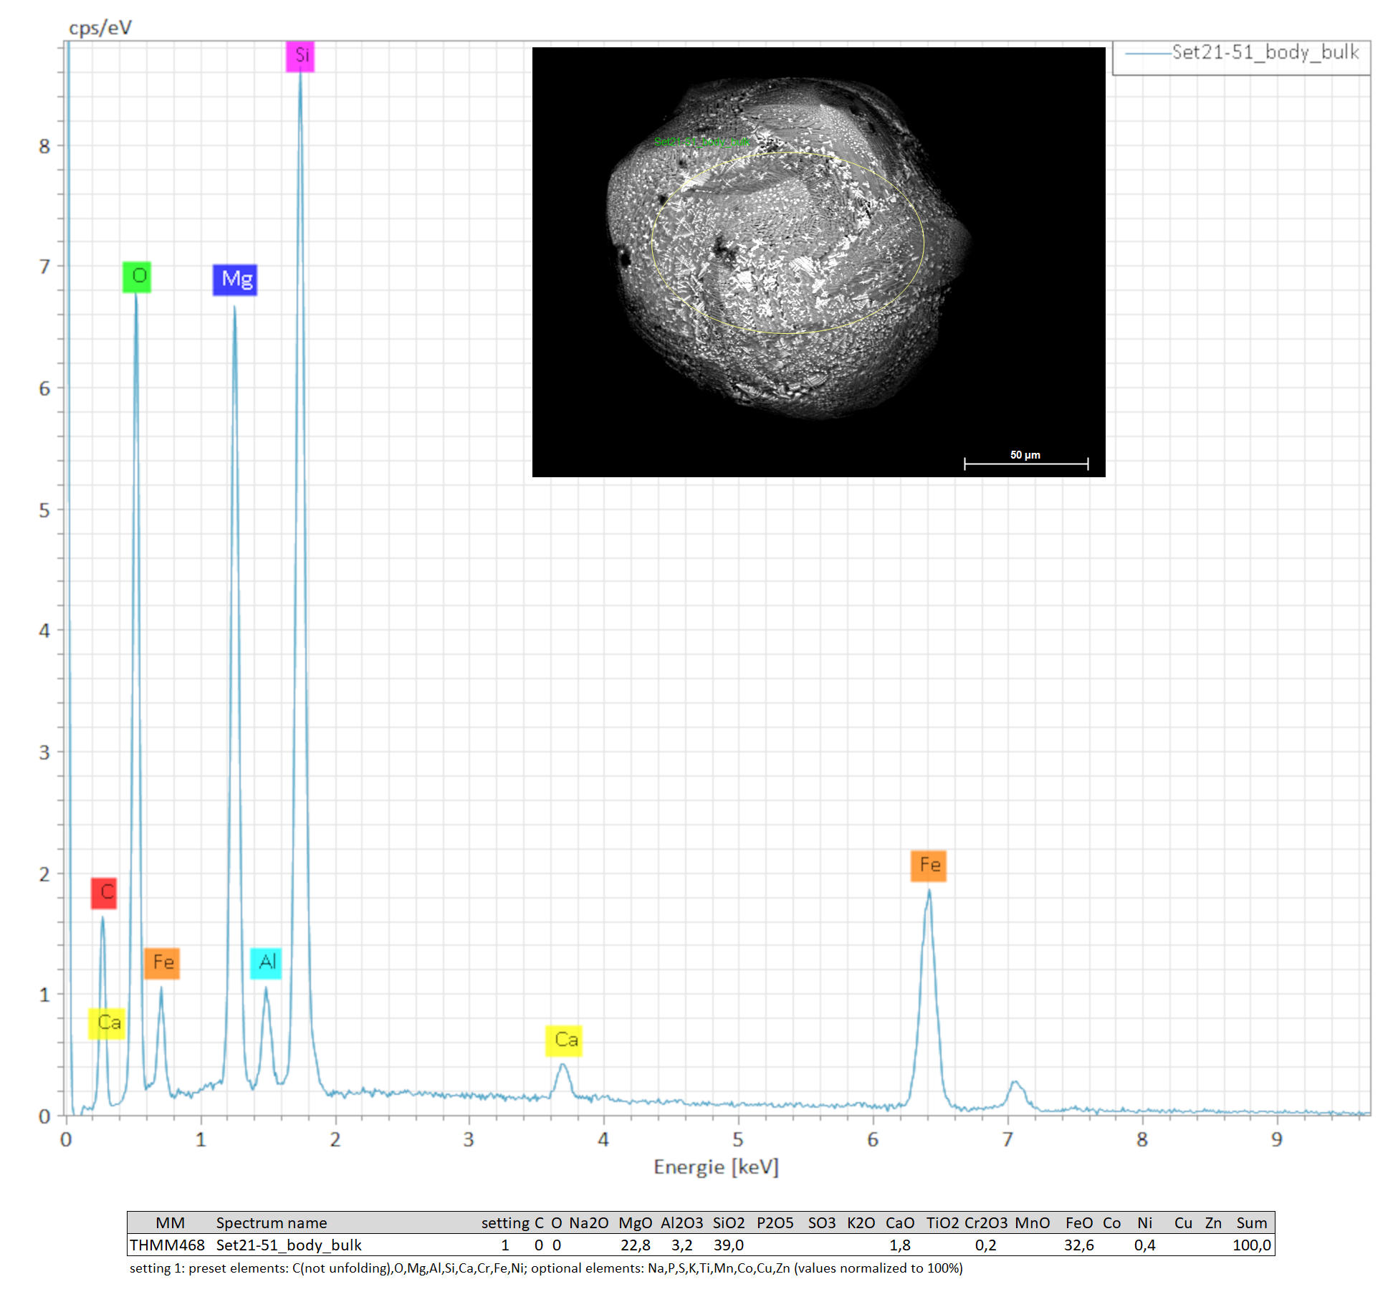Image resolution: width=1393 pixels, height=1307 pixels.
Task: Select the green O element tag
Action: coord(137,277)
